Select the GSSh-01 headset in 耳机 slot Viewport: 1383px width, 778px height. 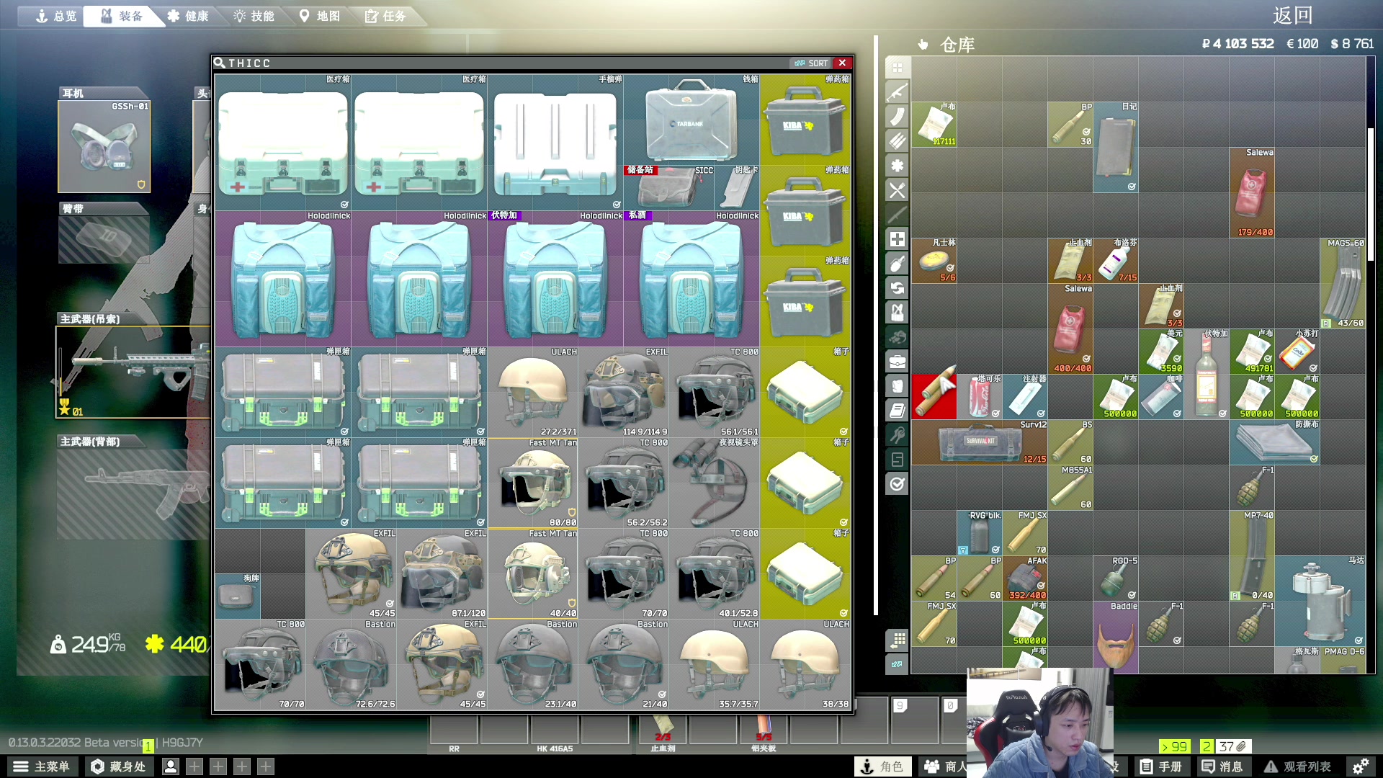click(x=104, y=146)
